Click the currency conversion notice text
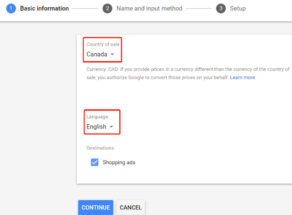 188,73
